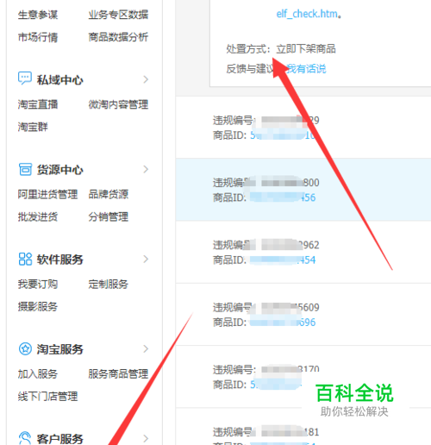Image resolution: width=431 pixels, height=445 pixels.
Task: Open 业务专区数据 link
Action: tap(118, 15)
